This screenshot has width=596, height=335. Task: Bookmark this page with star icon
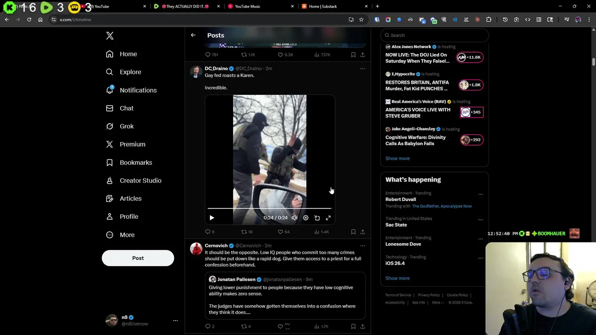click(x=361, y=20)
